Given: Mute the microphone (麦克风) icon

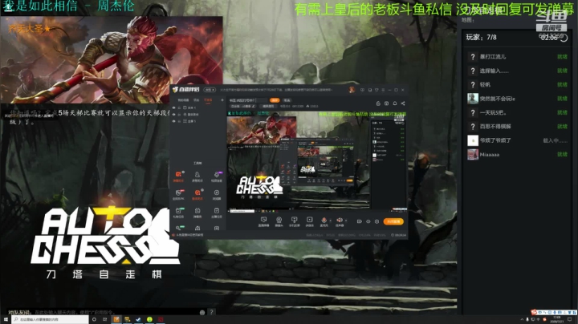Looking at the screenshot, I should (x=324, y=221).
